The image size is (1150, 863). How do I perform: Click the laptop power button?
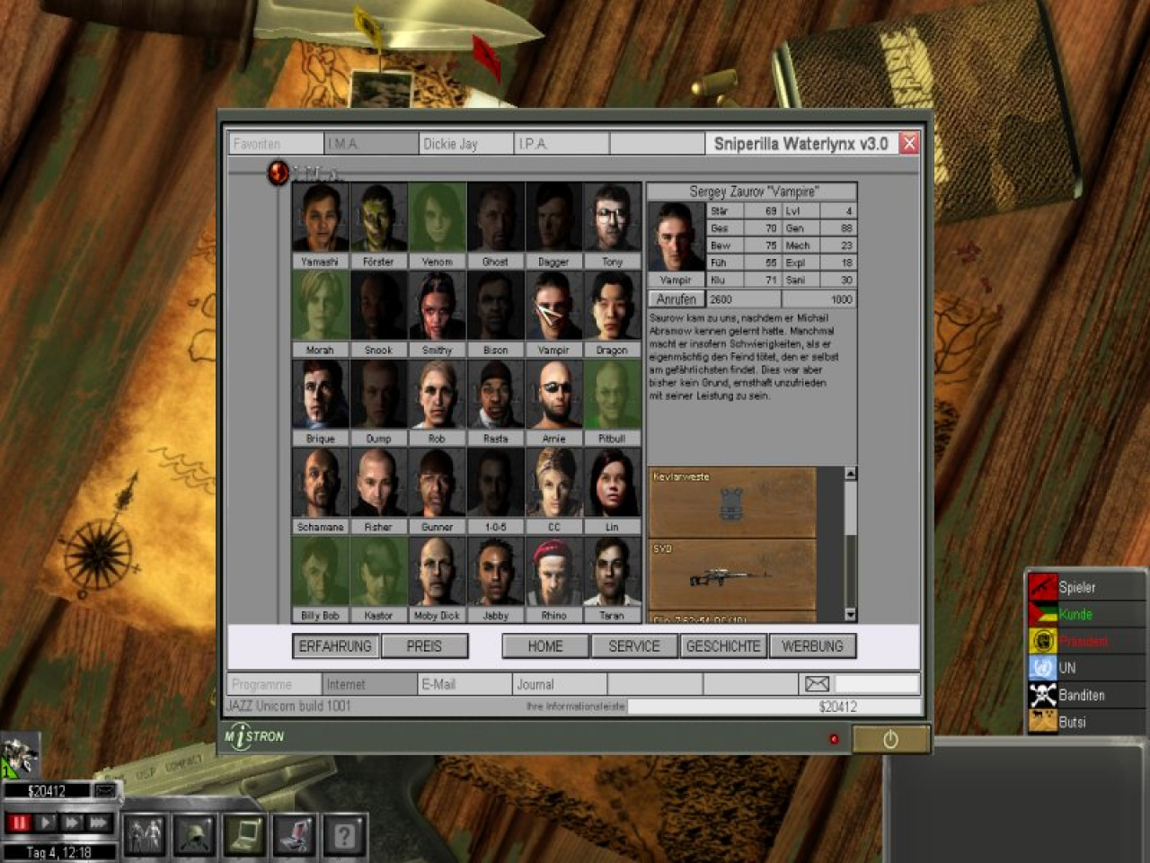pyautogui.click(x=890, y=739)
